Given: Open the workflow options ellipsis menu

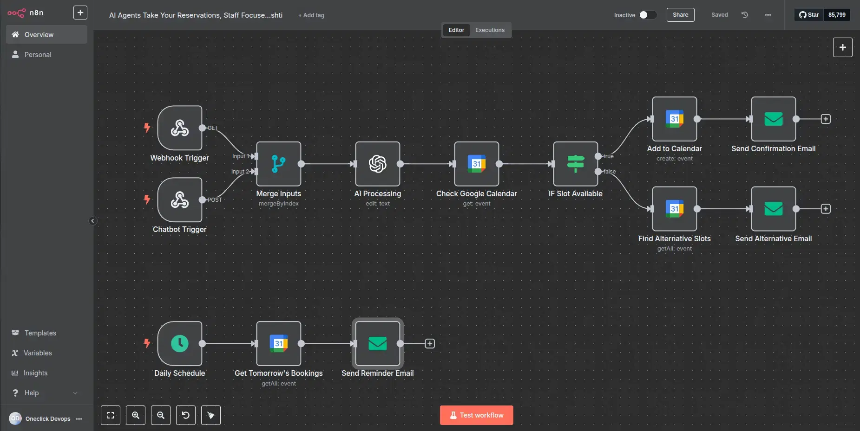Looking at the screenshot, I should (768, 15).
